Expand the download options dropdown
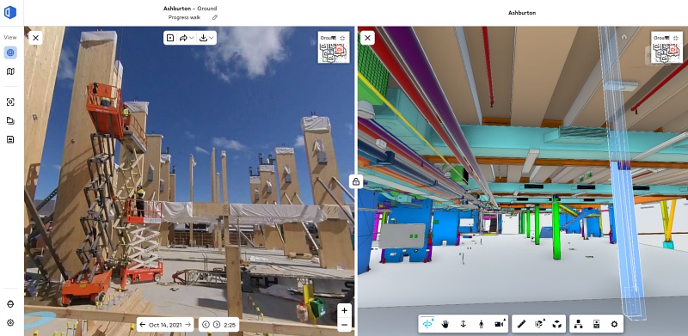This screenshot has width=688, height=336. coord(206,38)
